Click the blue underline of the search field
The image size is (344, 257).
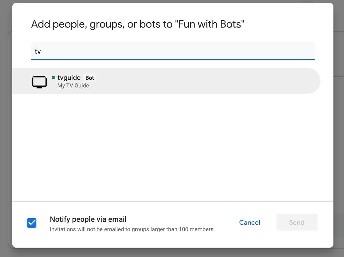point(173,60)
